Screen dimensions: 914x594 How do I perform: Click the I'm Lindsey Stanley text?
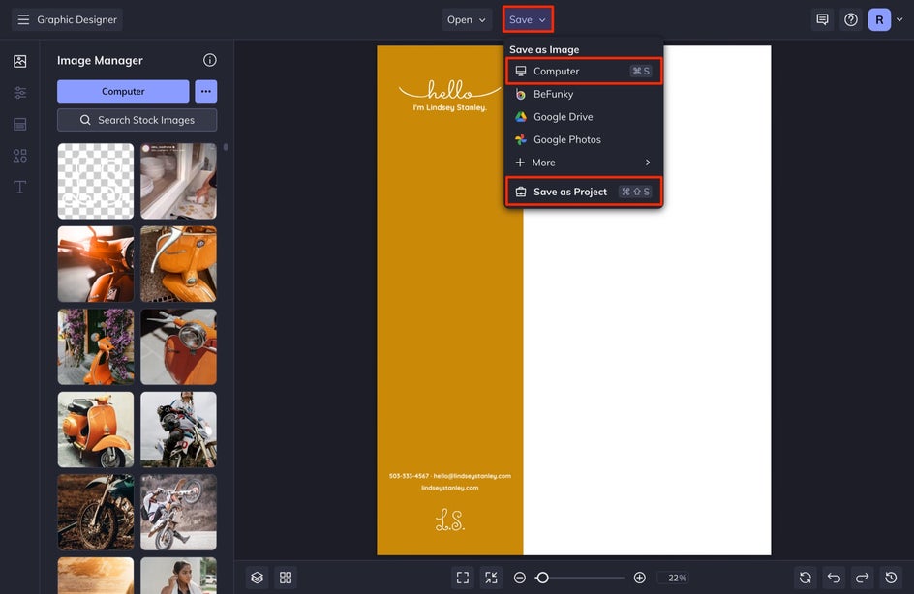(x=449, y=107)
